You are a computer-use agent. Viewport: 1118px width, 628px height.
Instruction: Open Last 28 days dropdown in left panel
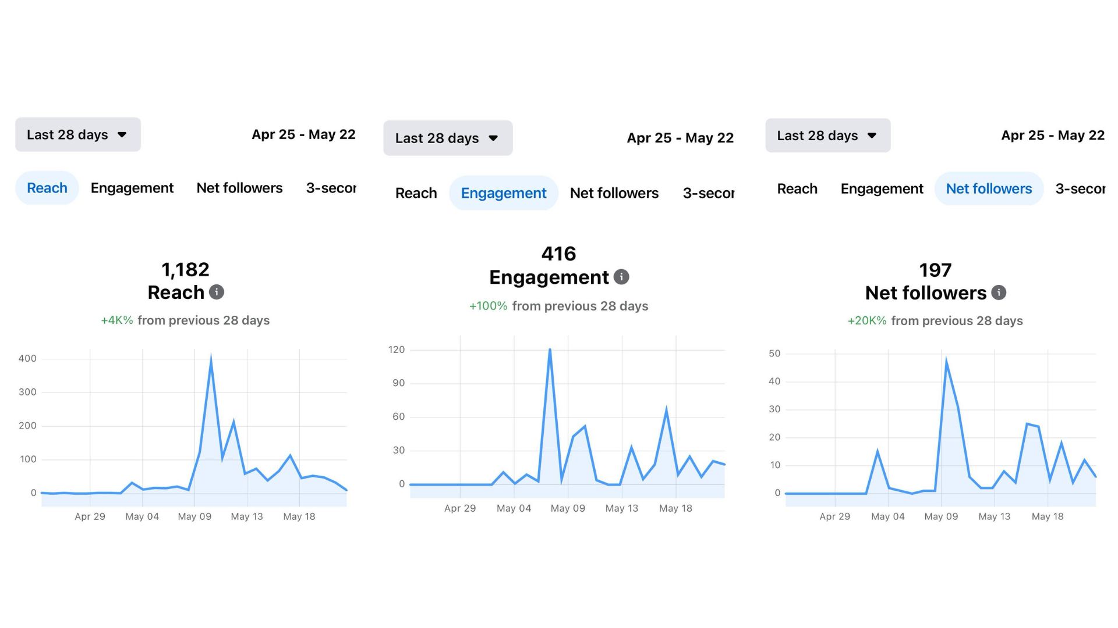77,134
